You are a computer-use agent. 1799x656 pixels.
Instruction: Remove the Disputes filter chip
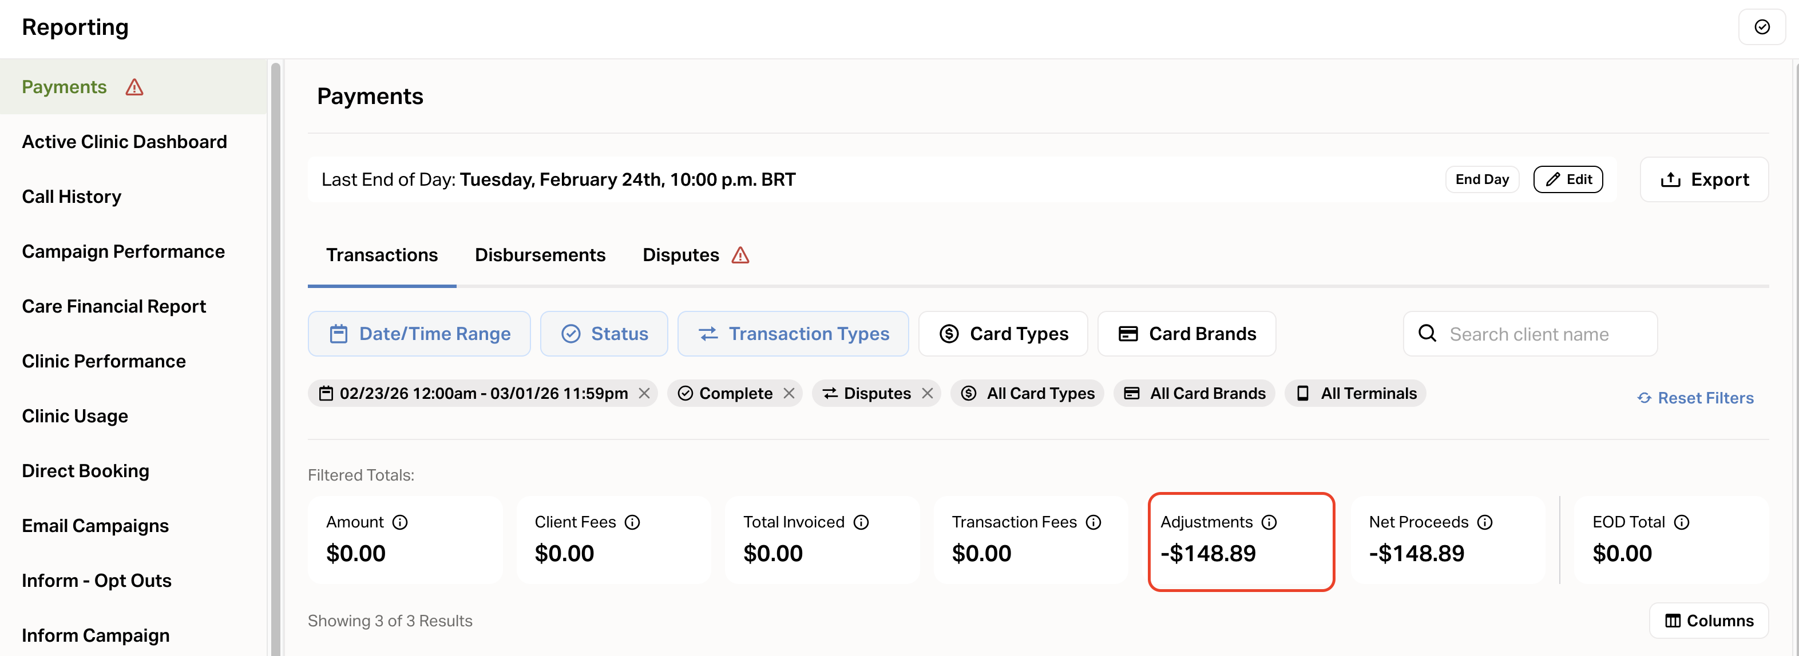pos(927,394)
